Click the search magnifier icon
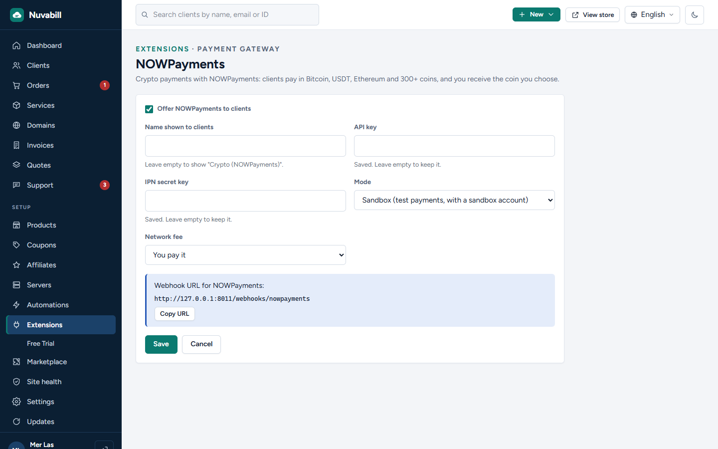The image size is (718, 449). click(x=145, y=15)
